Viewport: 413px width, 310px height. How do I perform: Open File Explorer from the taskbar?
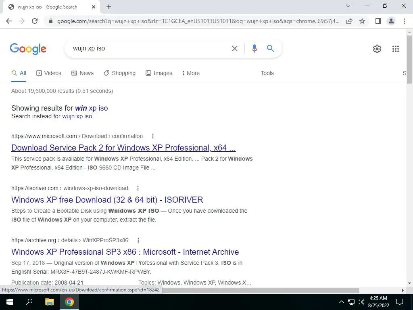tap(49, 302)
